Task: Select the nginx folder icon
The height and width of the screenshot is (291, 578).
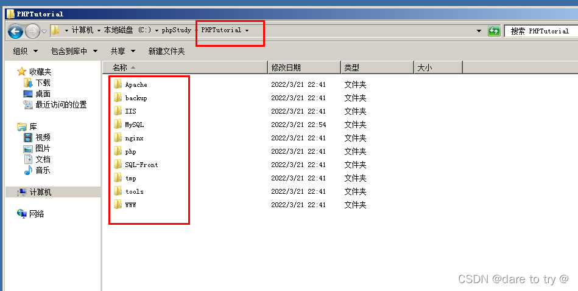Action: [x=118, y=137]
